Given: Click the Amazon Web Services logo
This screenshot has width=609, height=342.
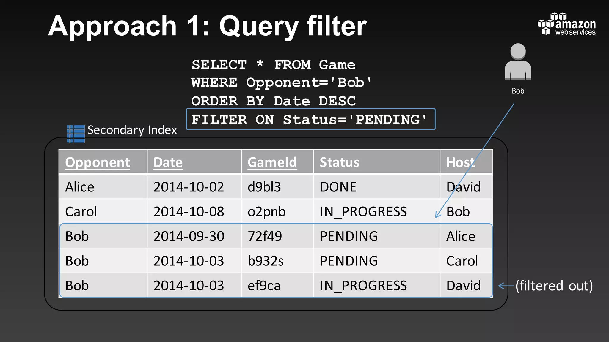Looking at the screenshot, I should click(x=566, y=24).
